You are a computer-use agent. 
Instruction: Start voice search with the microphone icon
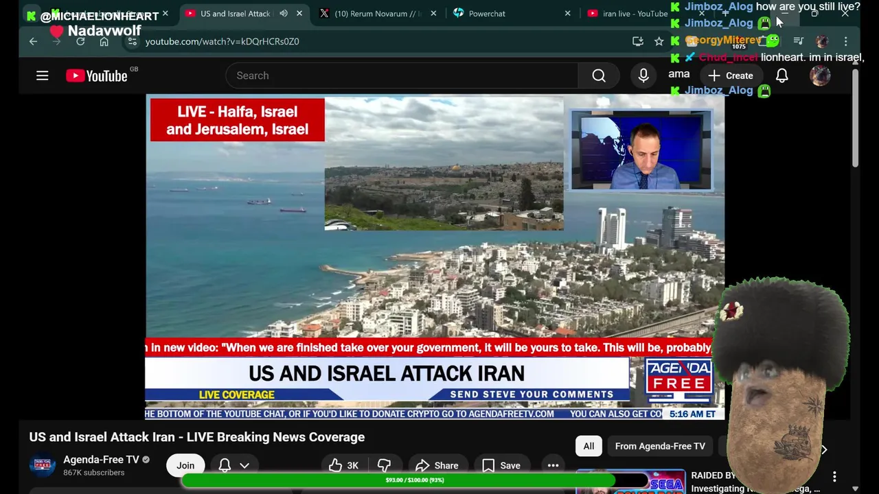coord(643,75)
